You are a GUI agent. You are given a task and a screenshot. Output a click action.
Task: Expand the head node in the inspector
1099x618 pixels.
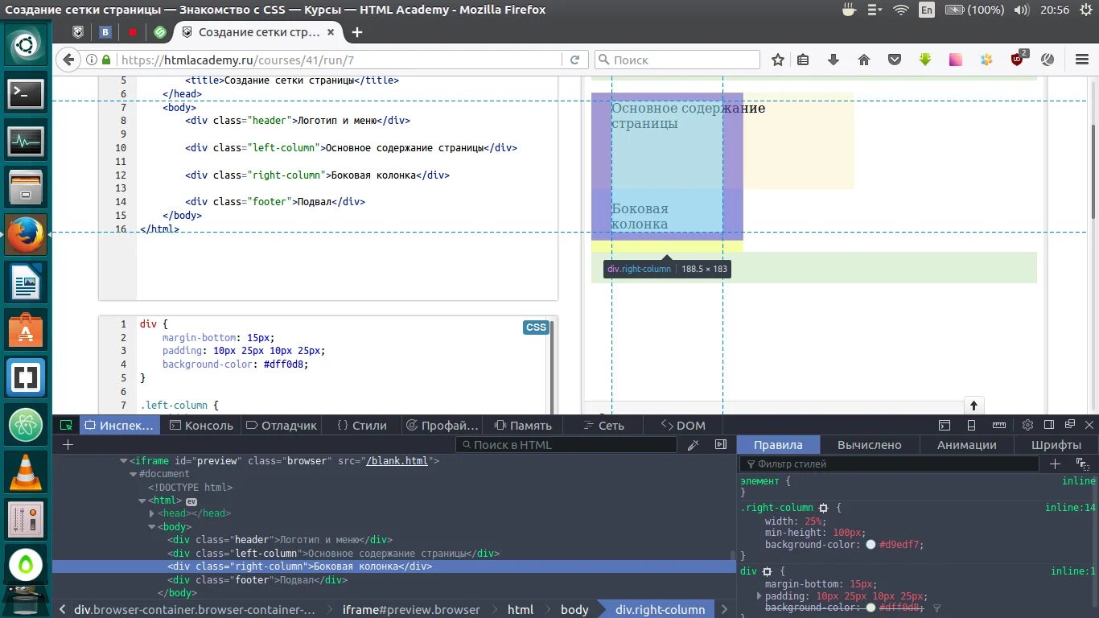pyautogui.click(x=151, y=513)
